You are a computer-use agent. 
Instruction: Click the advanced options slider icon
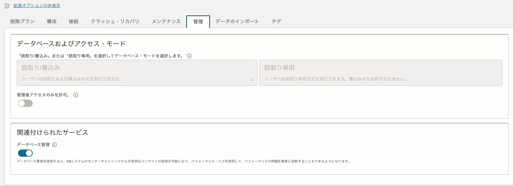[7, 6]
